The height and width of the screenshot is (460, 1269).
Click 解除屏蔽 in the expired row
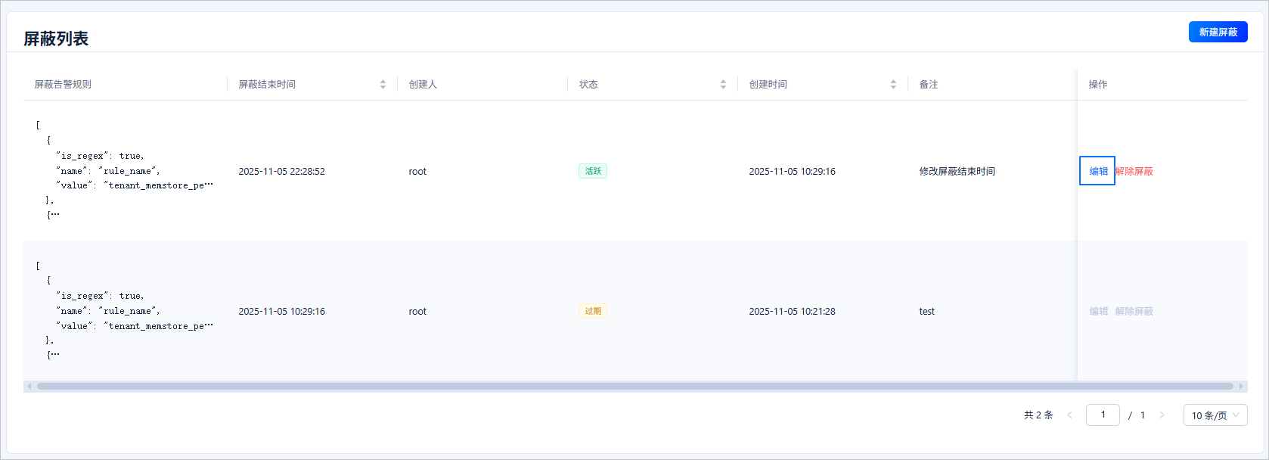click(1134, 311)
